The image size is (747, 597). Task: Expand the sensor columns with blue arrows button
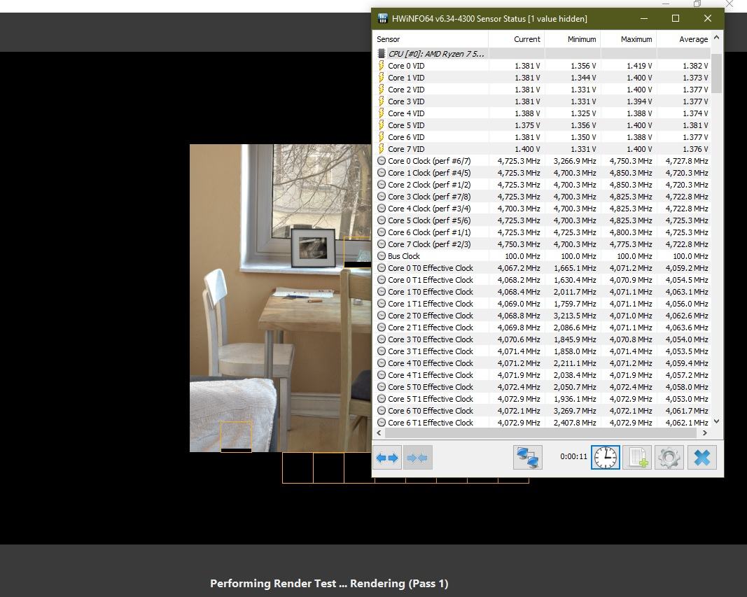coord(387,458)
